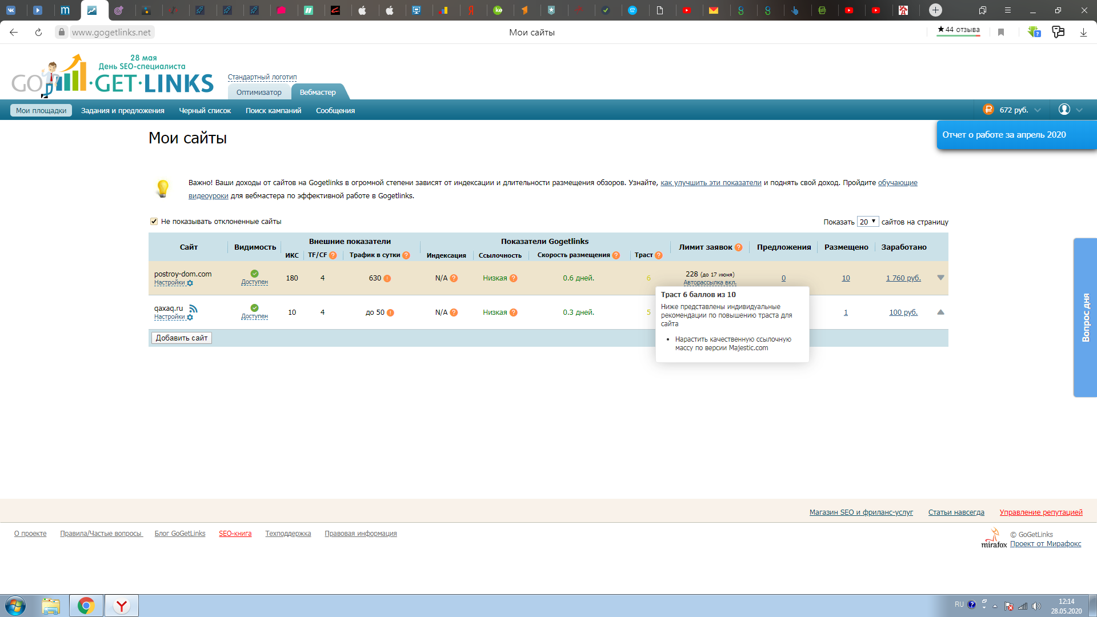This screenshot has width=1097, height=617.
Task: Switch to Оптимизатор tab
Action: [x=259, y=93]
